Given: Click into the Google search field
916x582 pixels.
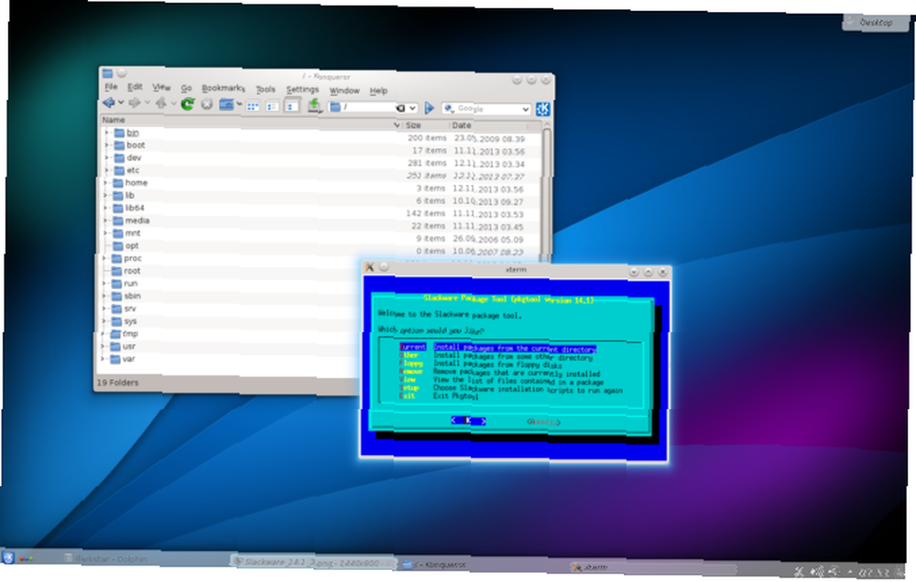Looking at the screenshot, I should point(486,109).
